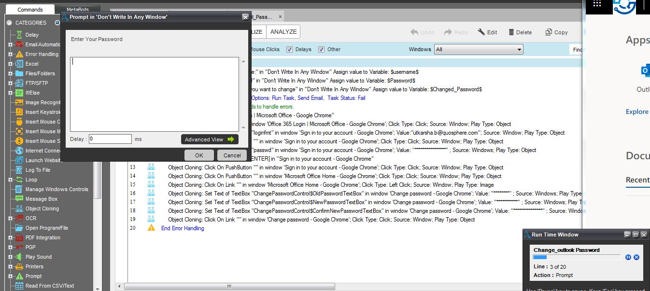Uncheck the Delays filter checkbox
Image resolution: width=650 pixels, height=291 pixels.
pyautogui.click(x=290, y=49)
